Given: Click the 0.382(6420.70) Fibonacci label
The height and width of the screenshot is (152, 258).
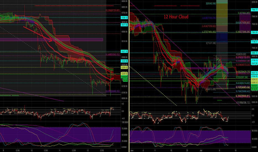Looking at the screenshot, I should 243,72.
